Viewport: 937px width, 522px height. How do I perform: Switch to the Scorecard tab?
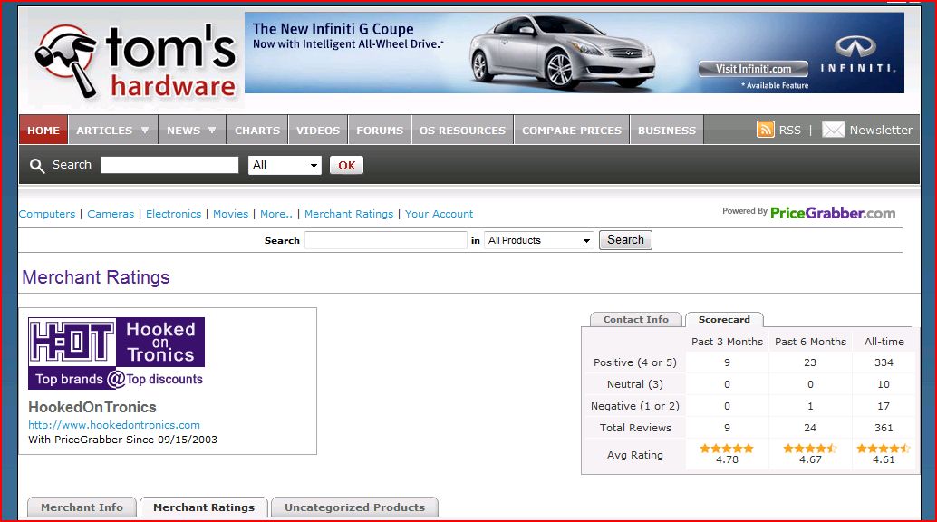tap(724, 319)
